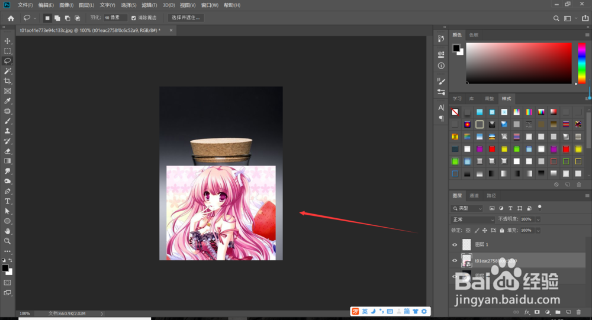Image resolution: width=592 pixels, height=320 pixels.
Task: Switch to the 通道 tab
Action: tap(474, 195)
